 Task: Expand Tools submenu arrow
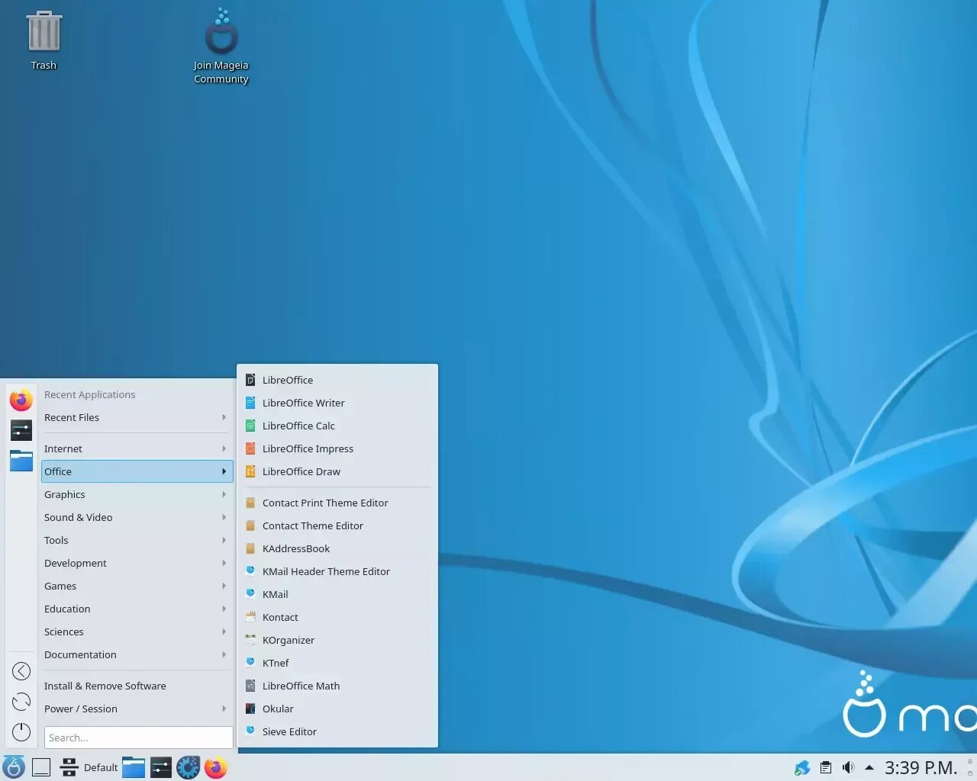coord(224,540)
